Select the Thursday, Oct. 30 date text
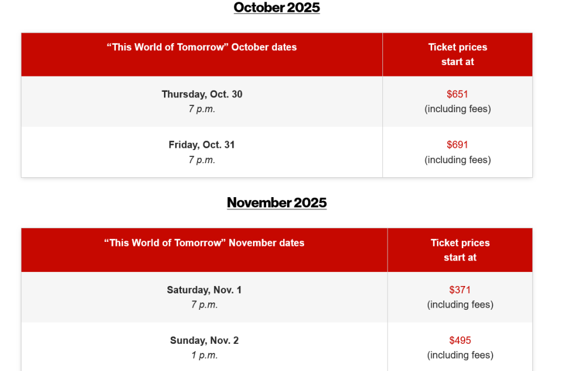581x371 pixels. point(202,95)
